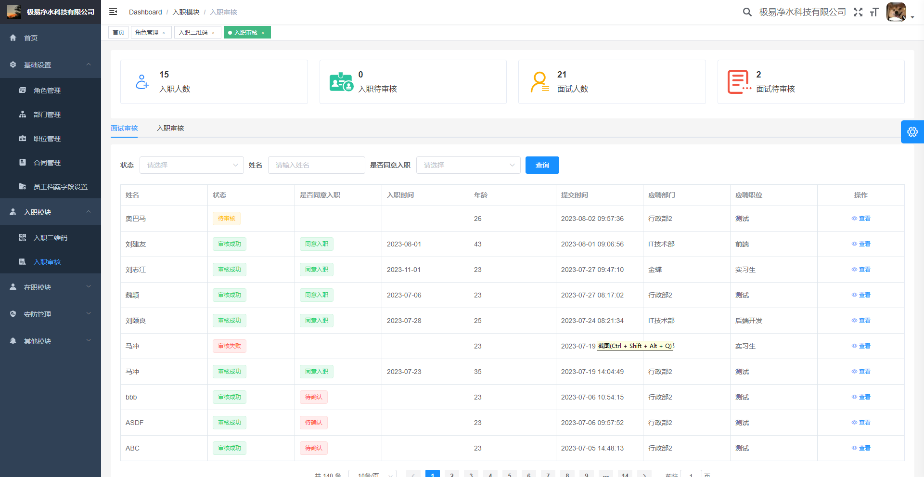
Task: Click the 待确认 tag in bbb row
Action: point(314,397)
